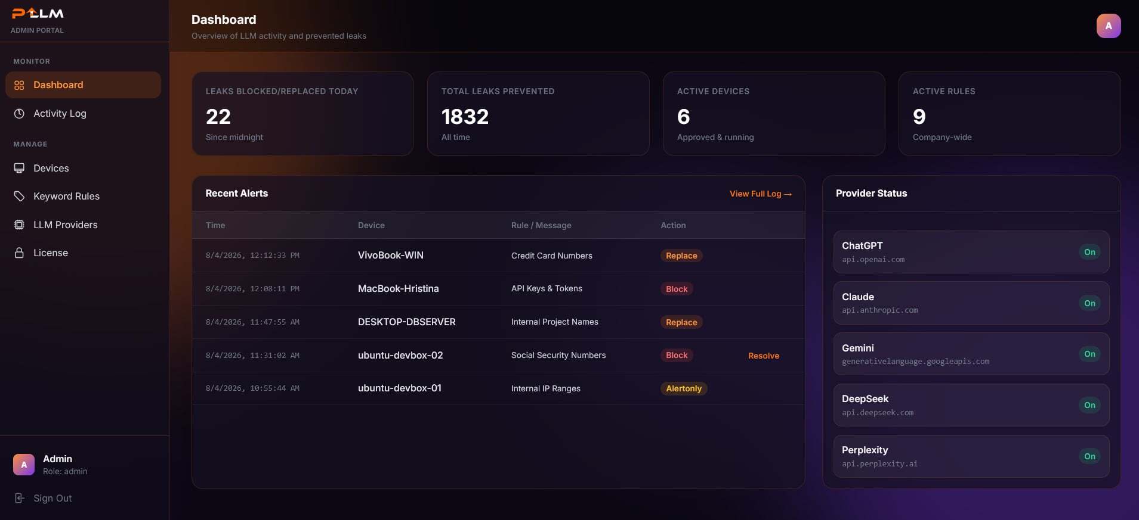Screen dimensions: 1139x520
Task: Select the VivoBook-WIN device name
Action: [x=391, y=255]
